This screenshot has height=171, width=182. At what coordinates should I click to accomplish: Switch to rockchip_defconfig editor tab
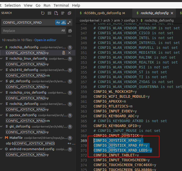click(155, 13)
